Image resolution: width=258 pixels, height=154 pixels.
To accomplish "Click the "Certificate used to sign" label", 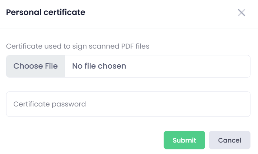I will pos(78,46).
